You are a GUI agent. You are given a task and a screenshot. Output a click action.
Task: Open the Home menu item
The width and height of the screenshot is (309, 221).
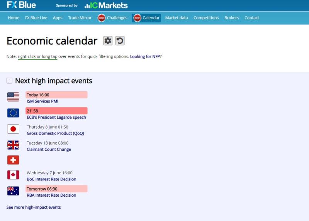tap(14, 18)
